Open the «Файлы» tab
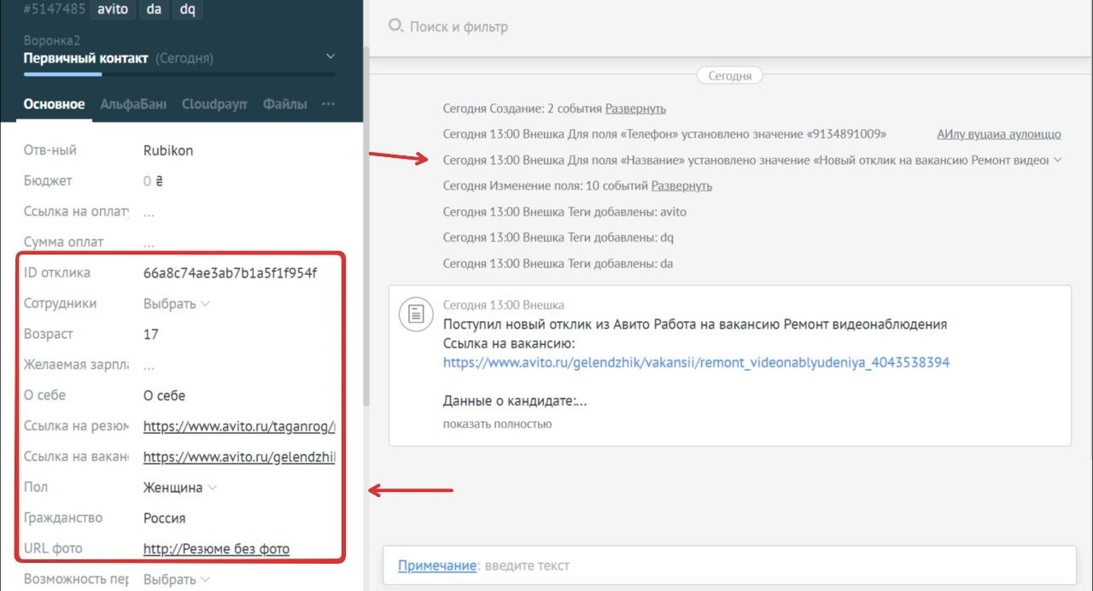 285,102
